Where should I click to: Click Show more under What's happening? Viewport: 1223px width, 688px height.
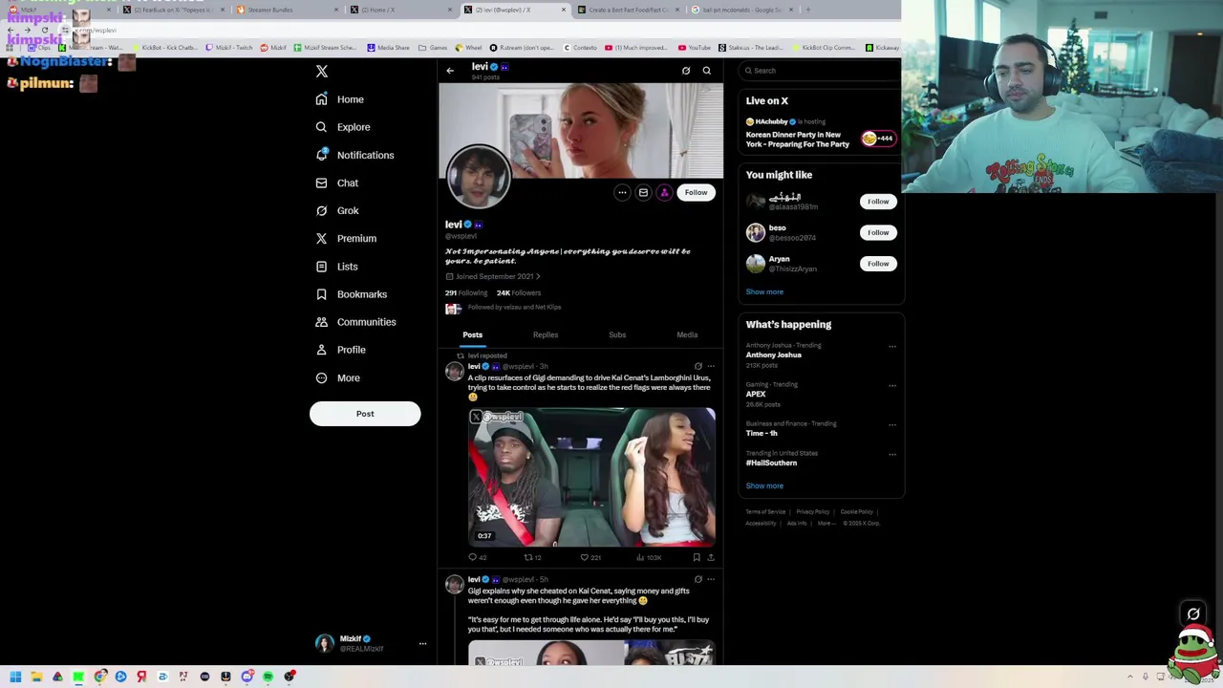click(x=764, y=486)
